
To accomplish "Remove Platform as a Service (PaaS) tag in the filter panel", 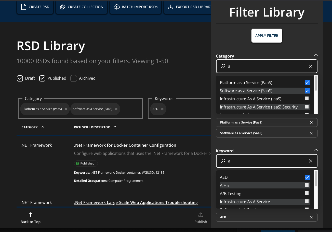I will 311,122.
